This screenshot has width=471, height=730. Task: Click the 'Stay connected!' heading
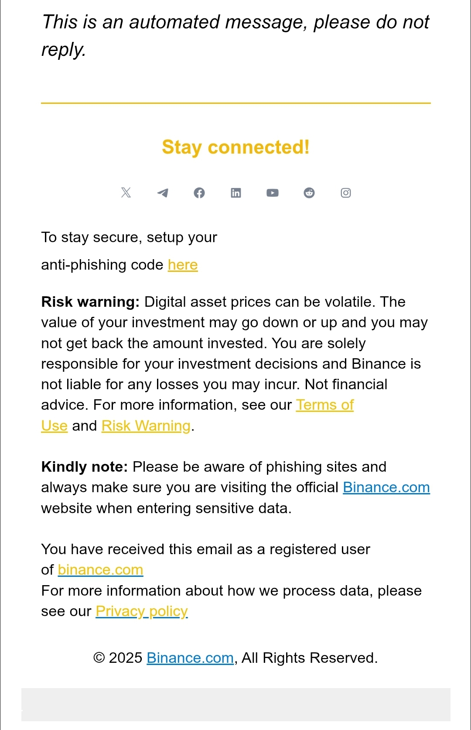(x=235, y=147)
